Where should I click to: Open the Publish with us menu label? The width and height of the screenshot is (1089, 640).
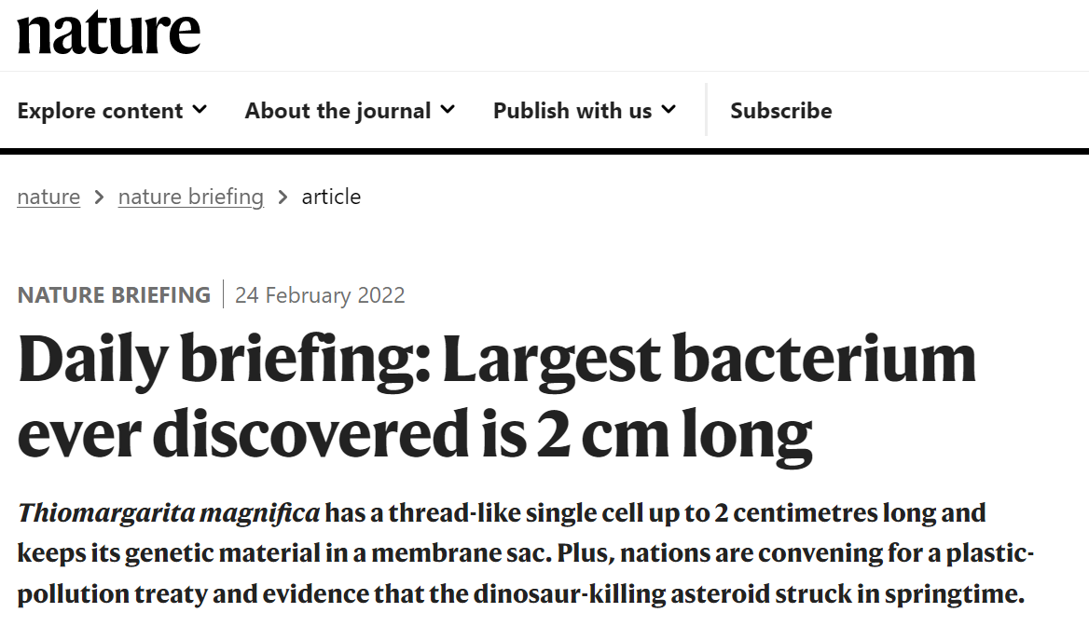pyautogui.click(x=572, y=110)
